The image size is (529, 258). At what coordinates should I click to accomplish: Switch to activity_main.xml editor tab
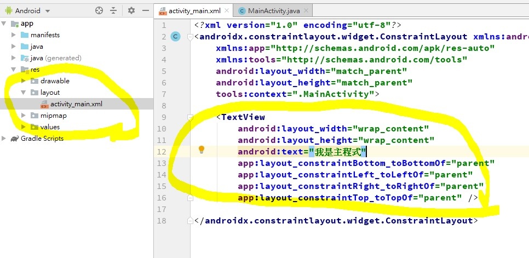[194, 10]
